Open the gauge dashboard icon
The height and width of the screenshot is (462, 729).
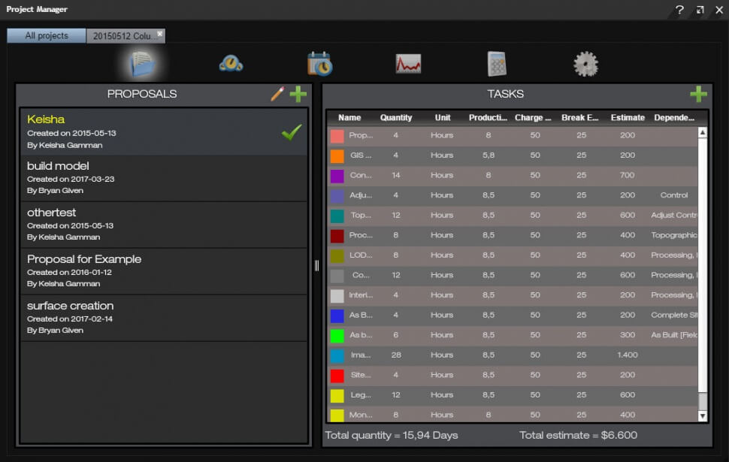(231, 64)
